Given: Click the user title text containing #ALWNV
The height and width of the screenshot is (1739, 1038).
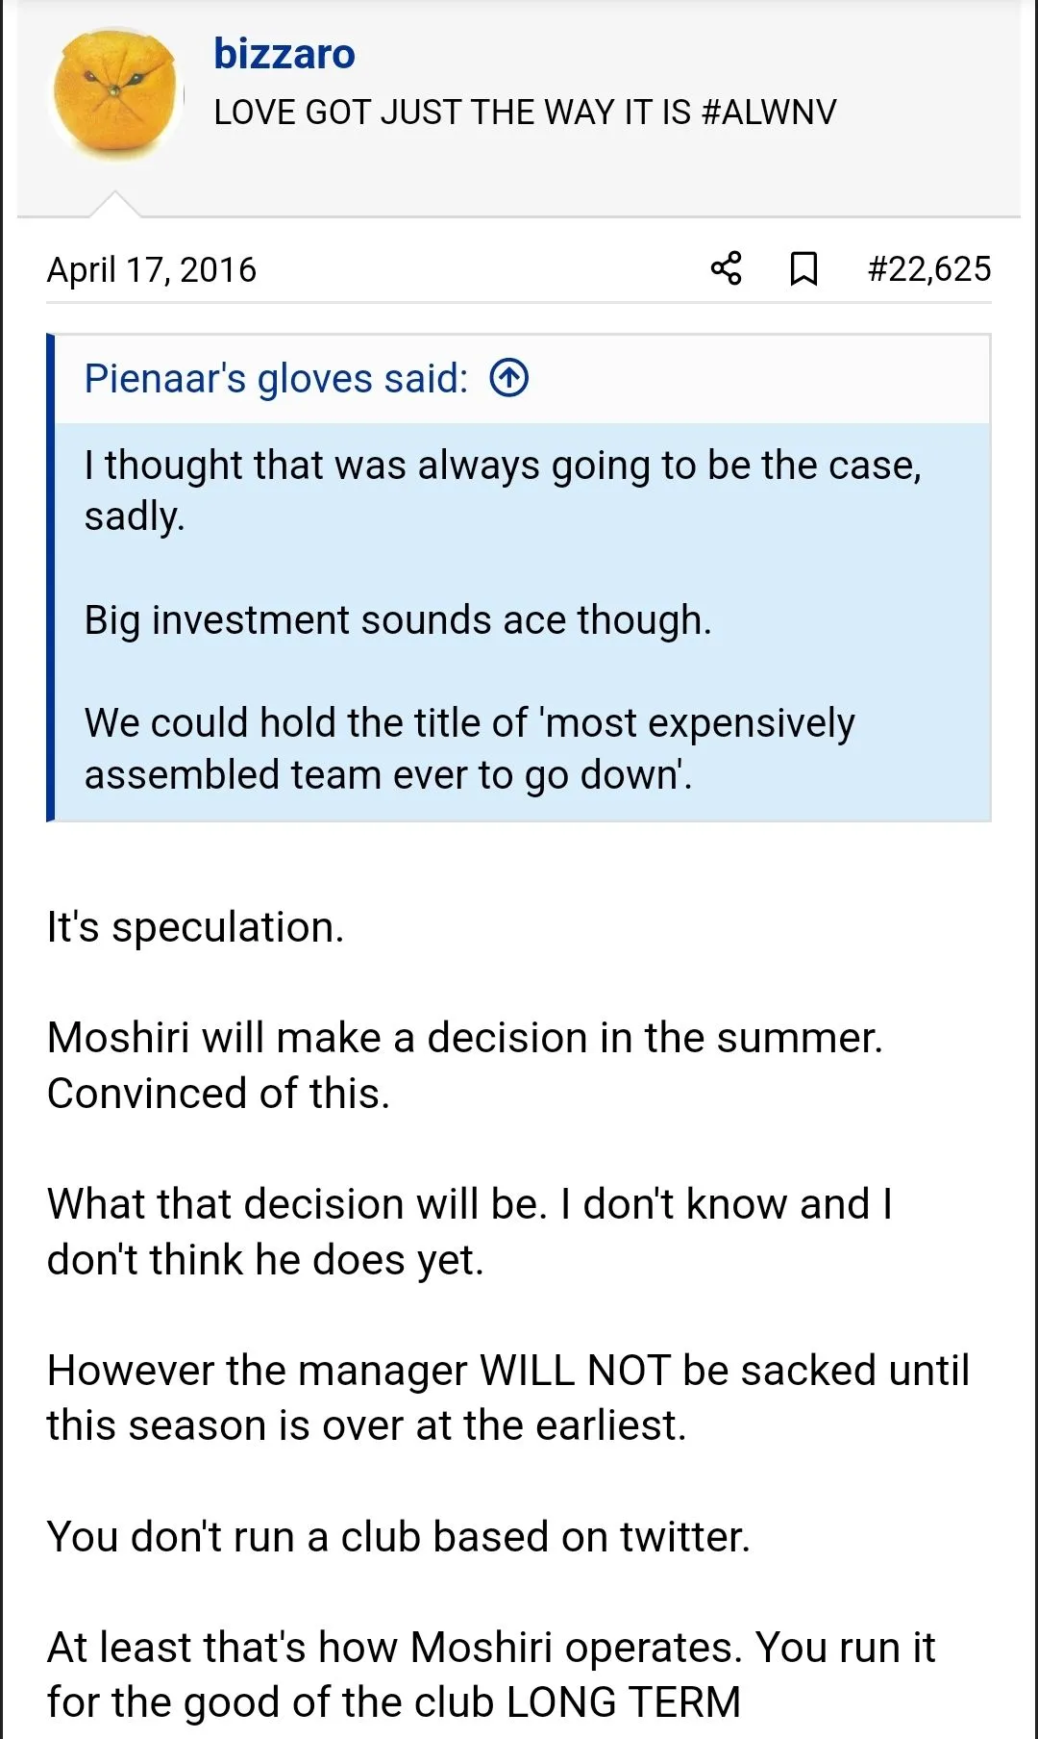Looking at the screenshot, I should (x=525, y=113).
